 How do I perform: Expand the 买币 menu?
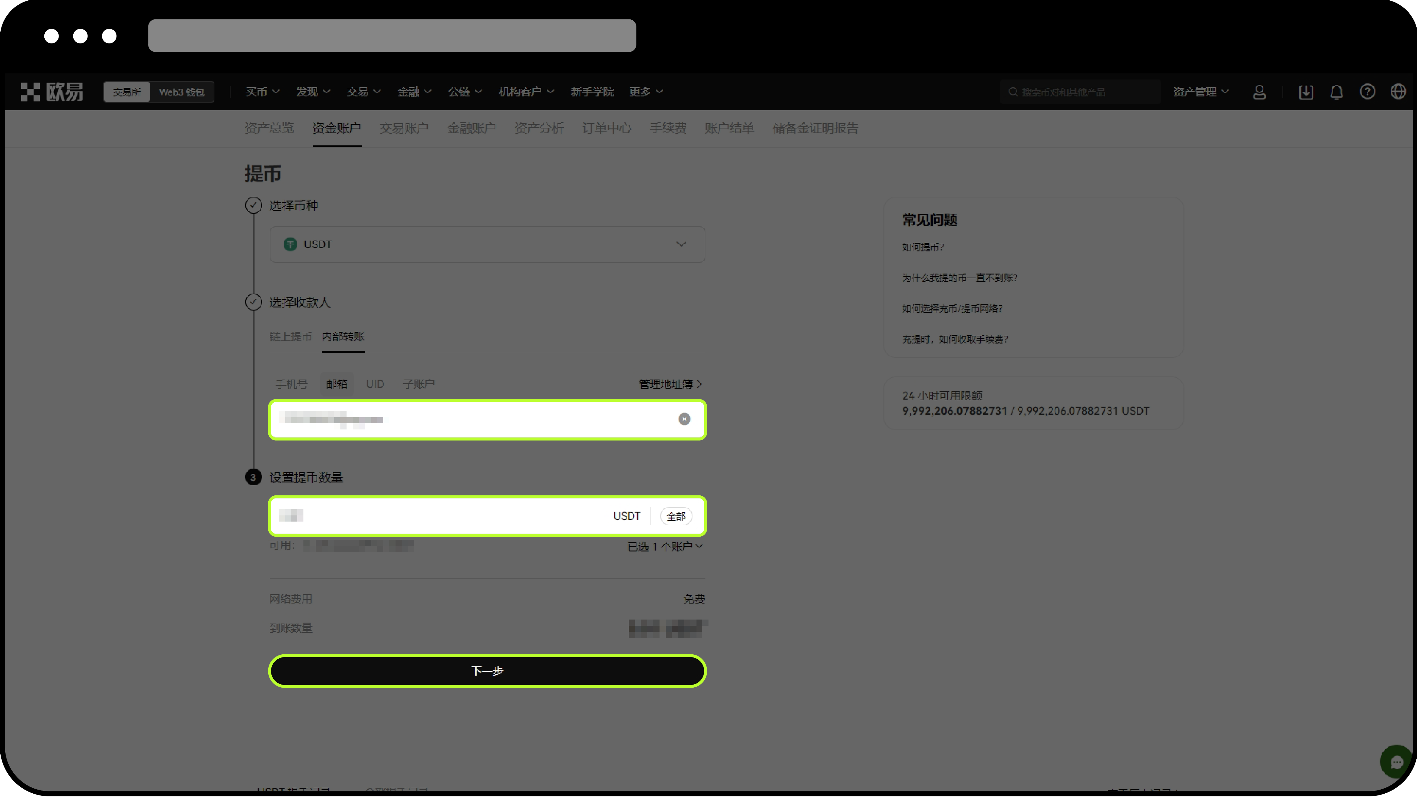262,92
